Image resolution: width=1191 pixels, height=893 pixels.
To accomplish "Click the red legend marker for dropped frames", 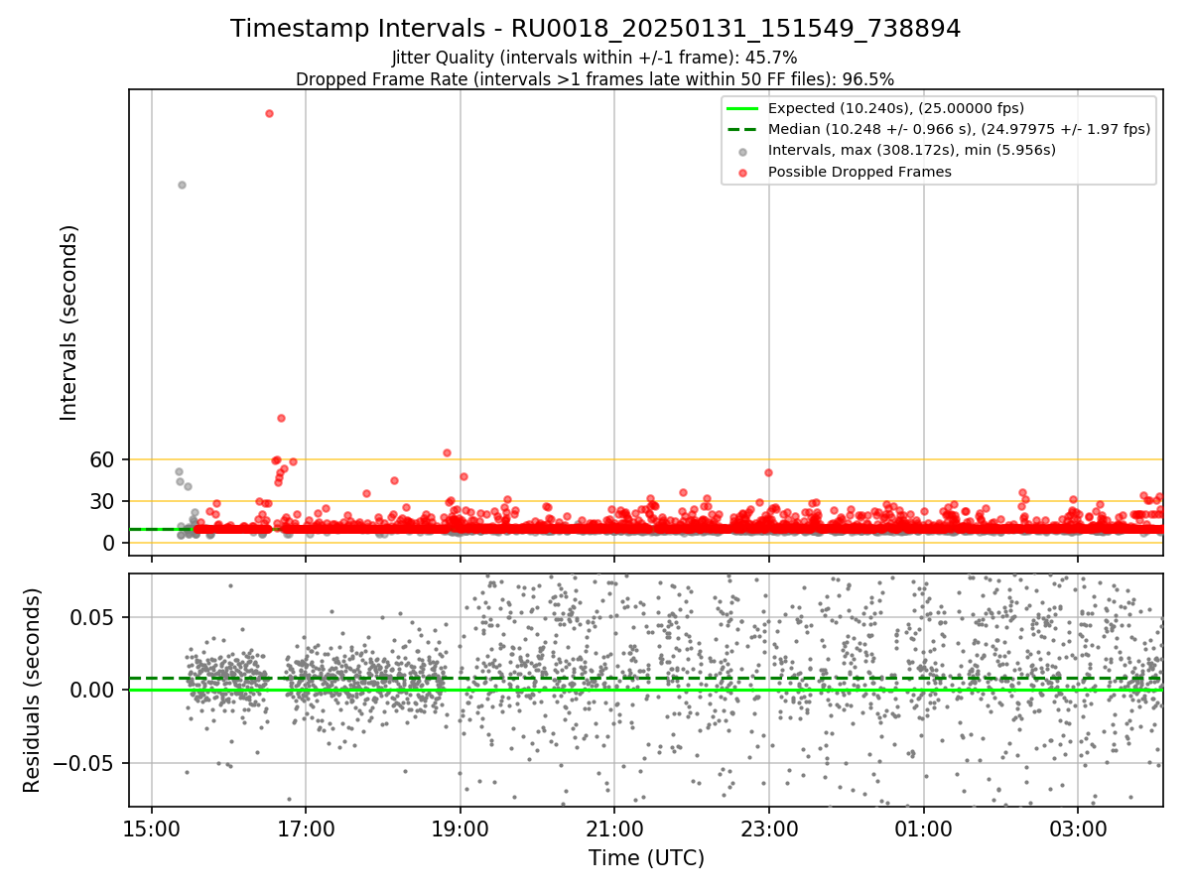I will 743,172.
